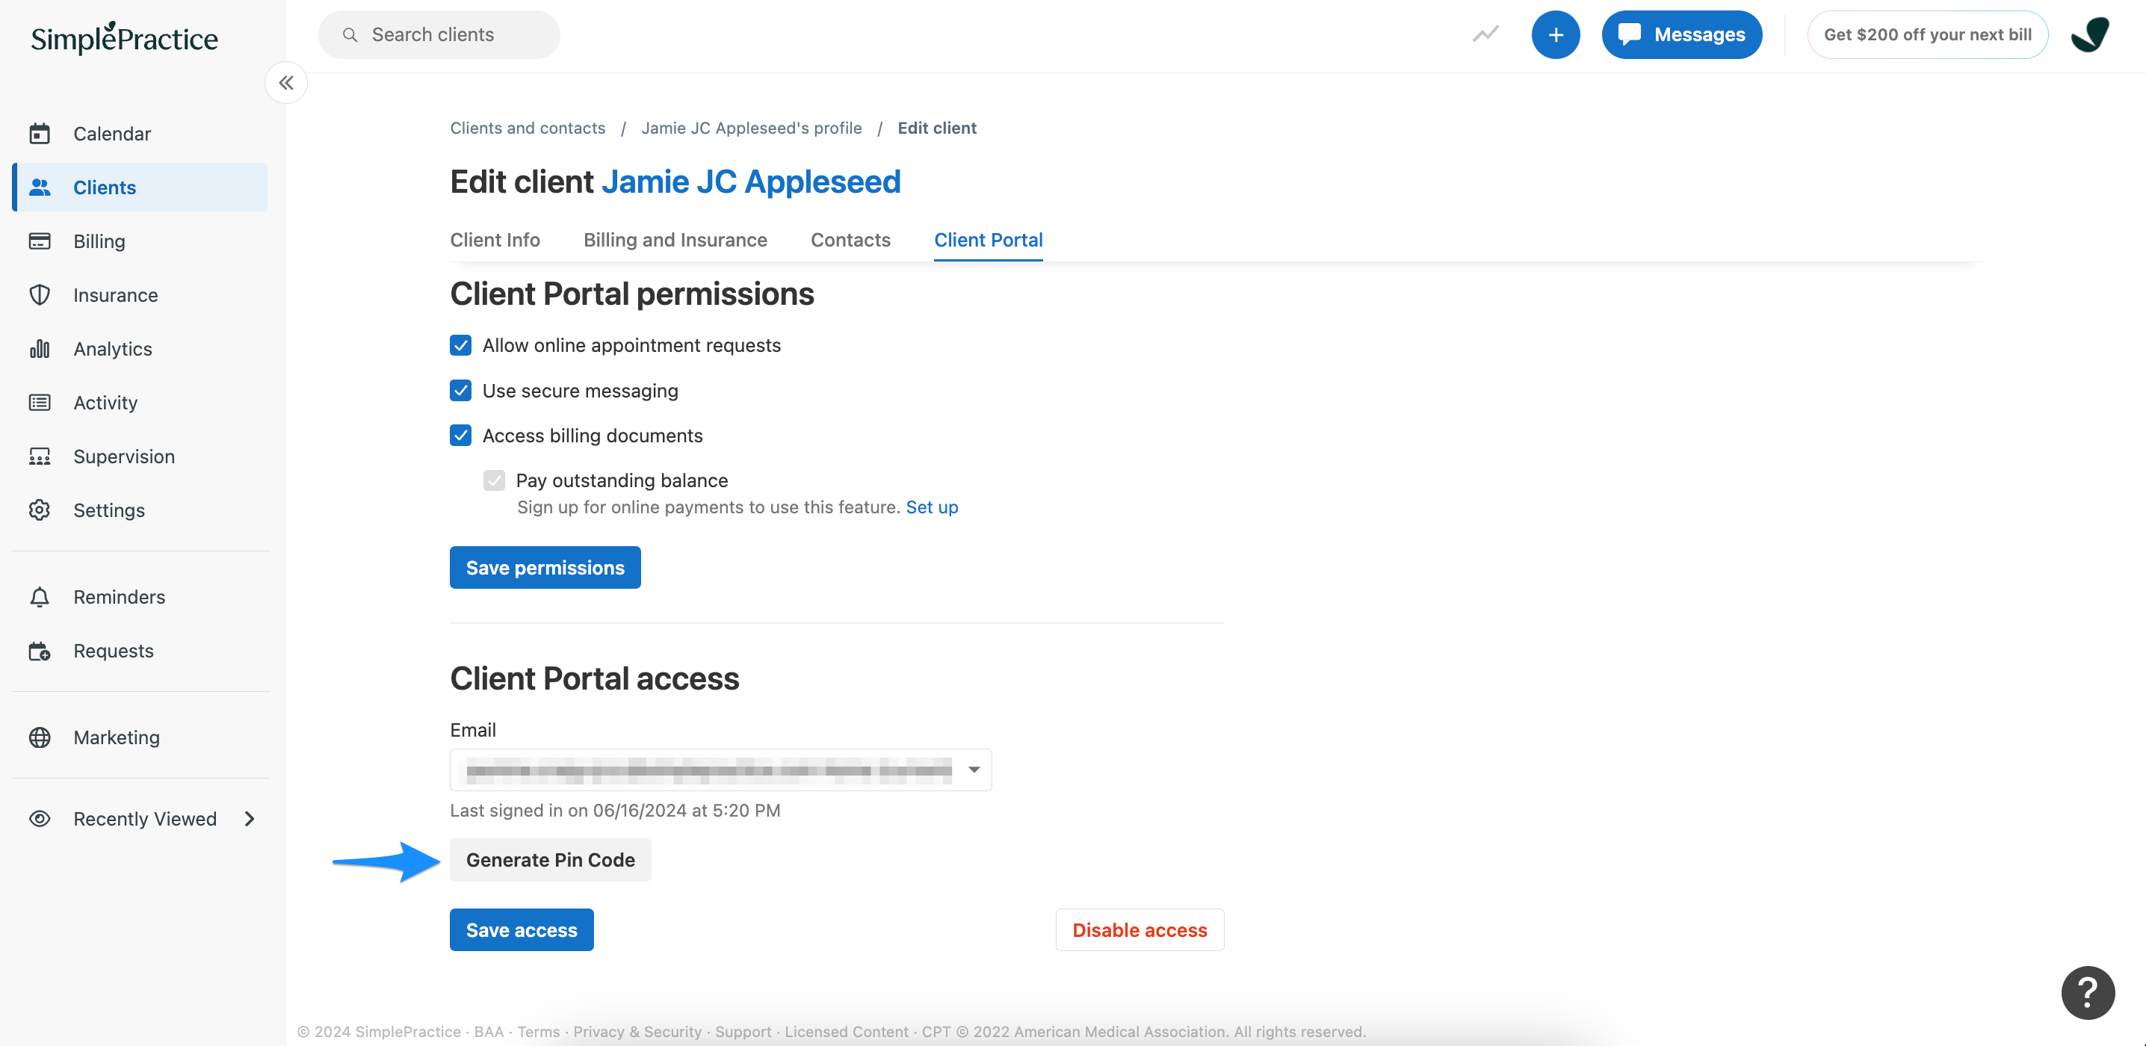Screen dimensions: 2146x1046
Task: Open Supervision sidebar icon
Action: (39, 457)
